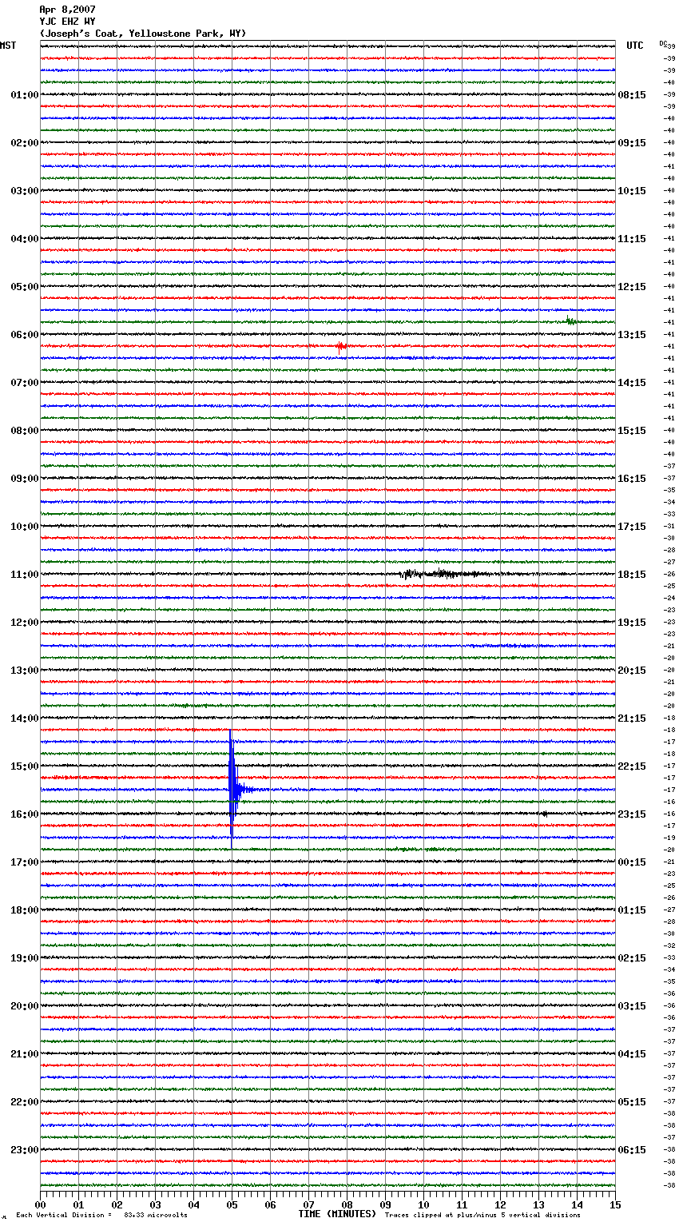Select the 19:00 MST hour label
Screen dimensions: 679x1226
[x=25, y=958]
